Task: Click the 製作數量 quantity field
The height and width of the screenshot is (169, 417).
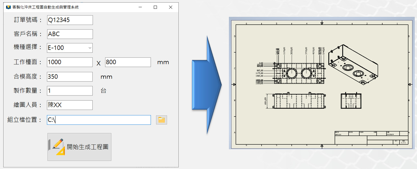Action: (70, 91)
